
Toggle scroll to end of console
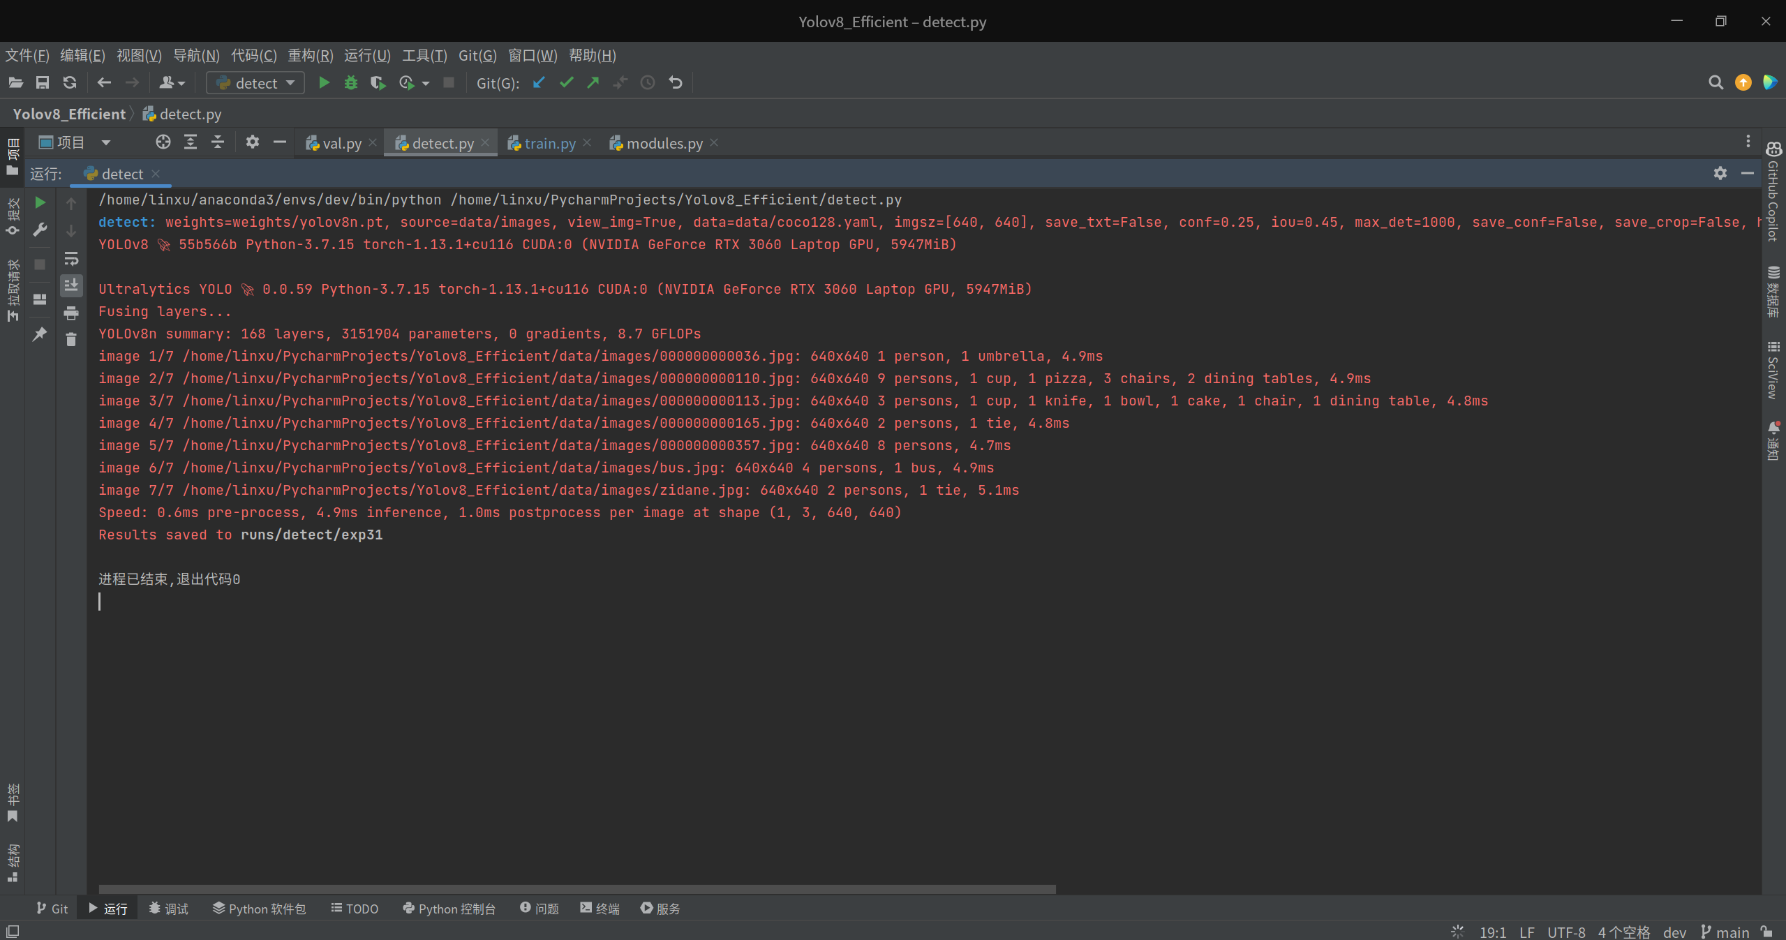pos(71,285)
